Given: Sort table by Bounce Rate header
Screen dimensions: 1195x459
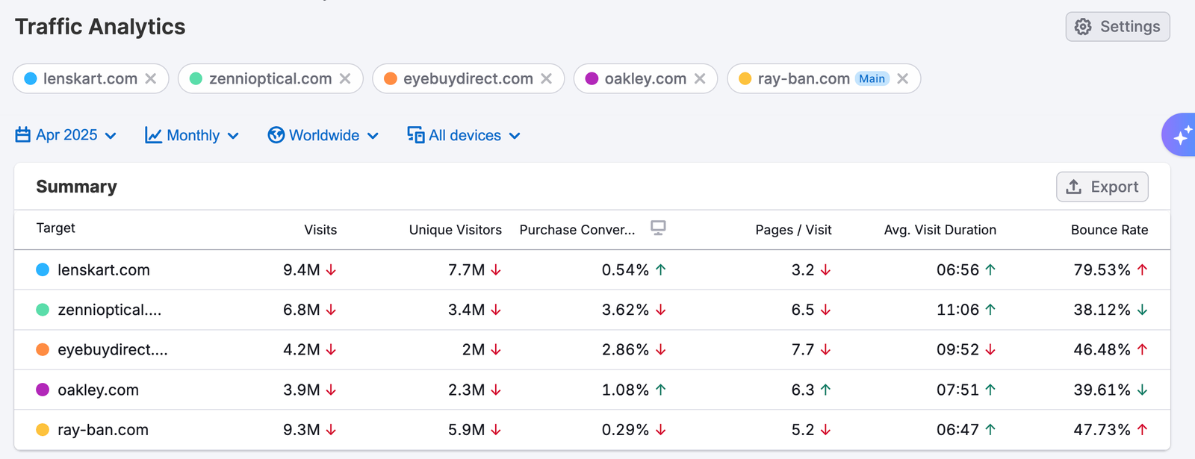Looking at the screenshot, I should pyautogui.click(x=1109, y=230).
